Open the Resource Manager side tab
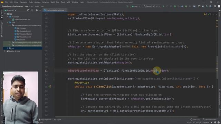 [2, 29]
